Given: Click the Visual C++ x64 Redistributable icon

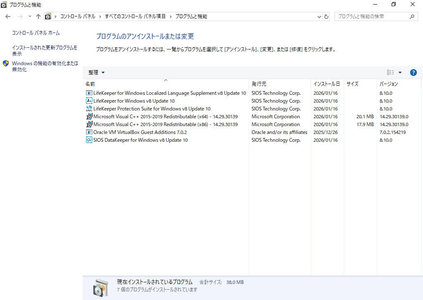Looking at the screenshot, I should pyautogui.click(x=89, y=117).
